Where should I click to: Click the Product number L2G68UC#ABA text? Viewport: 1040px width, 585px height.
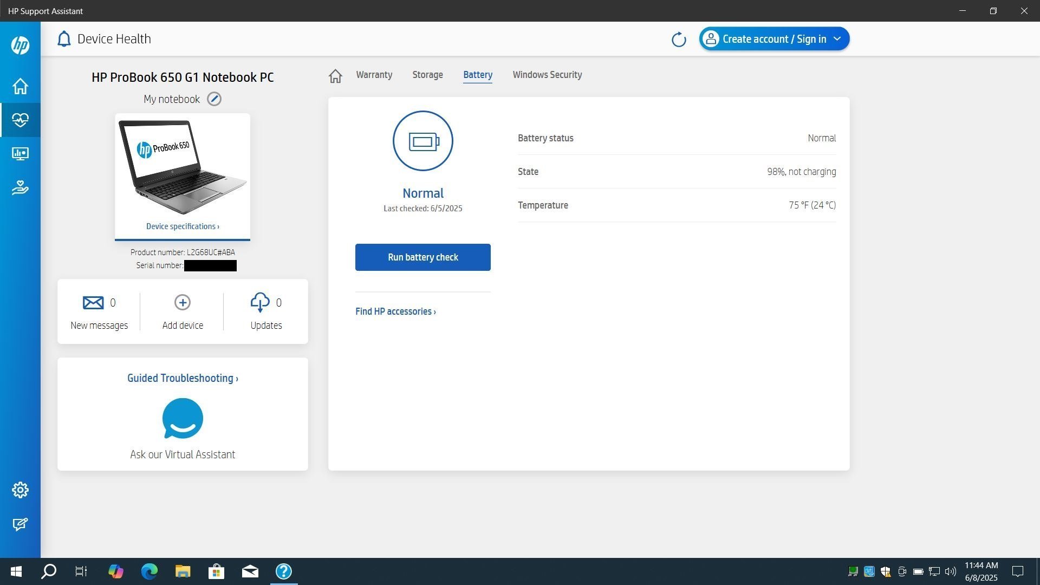[183, 252]
